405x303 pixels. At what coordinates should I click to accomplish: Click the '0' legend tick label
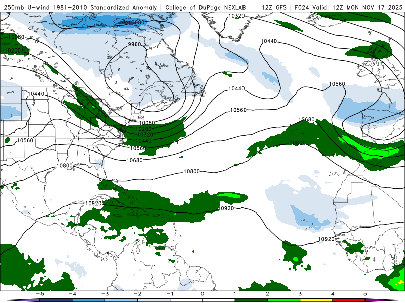[x=202, y=294]
